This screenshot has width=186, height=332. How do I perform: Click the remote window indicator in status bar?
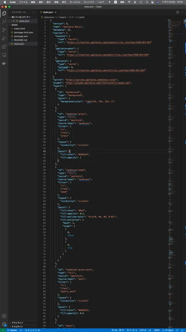[x=3, y=330]
